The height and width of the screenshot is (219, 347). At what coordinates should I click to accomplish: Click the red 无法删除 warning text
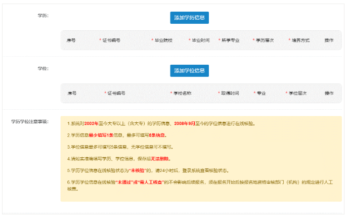click(161, 159)
